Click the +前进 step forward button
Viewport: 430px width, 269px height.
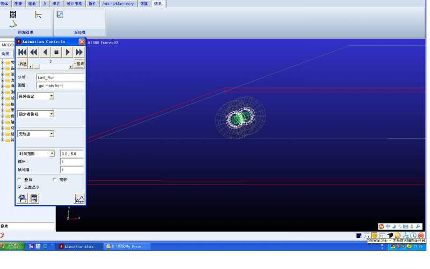(x=79, y=63)
